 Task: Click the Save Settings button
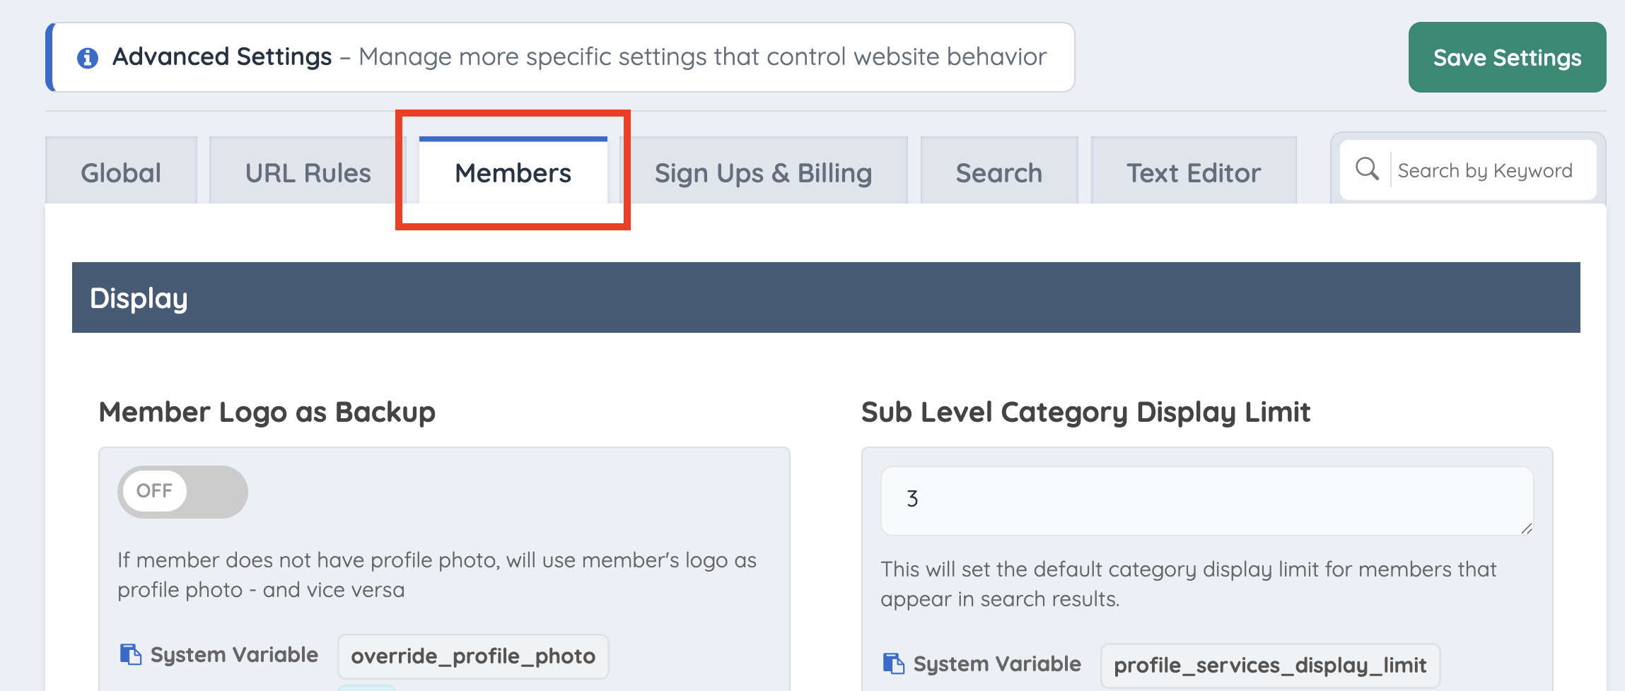click(x=1507, y=57)
